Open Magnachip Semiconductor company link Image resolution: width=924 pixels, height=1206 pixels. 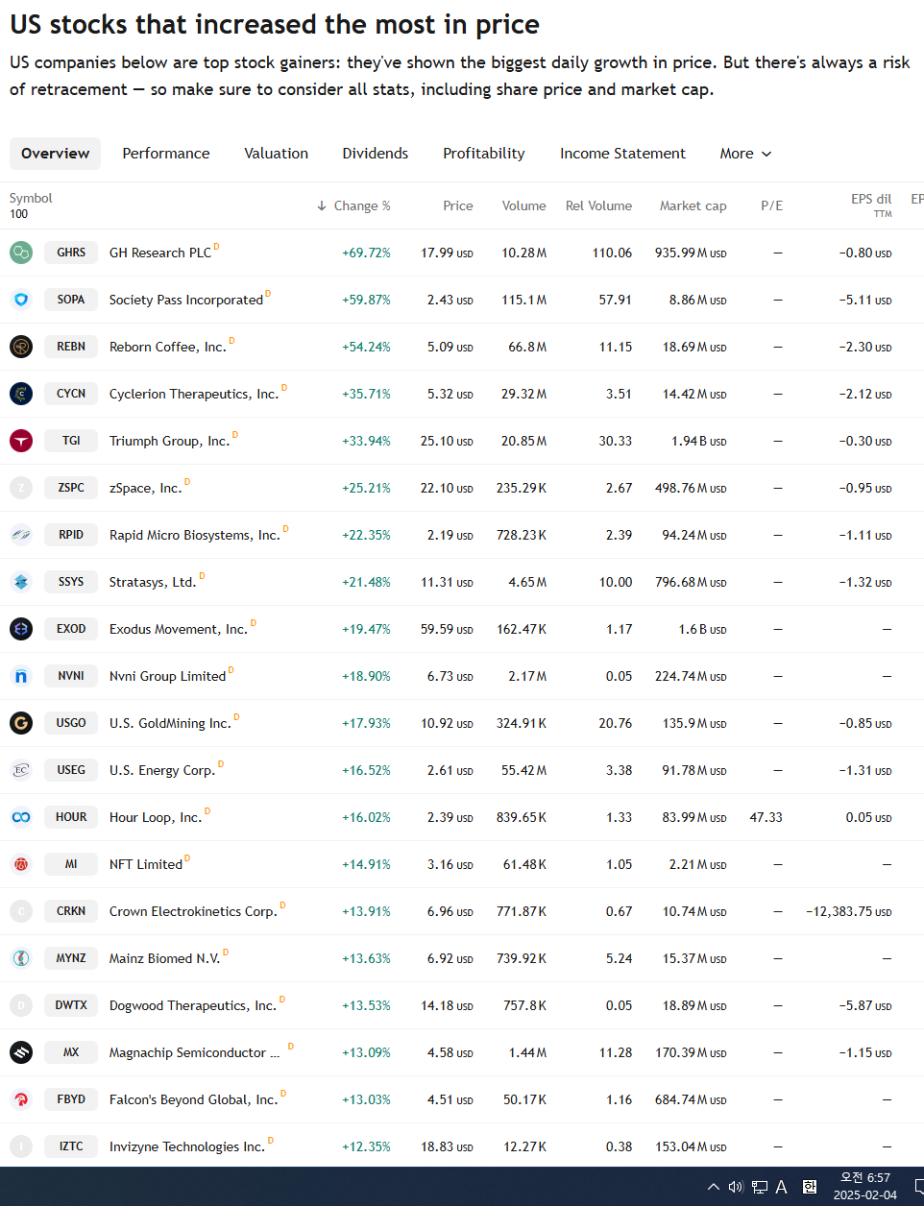point(195,1052)
